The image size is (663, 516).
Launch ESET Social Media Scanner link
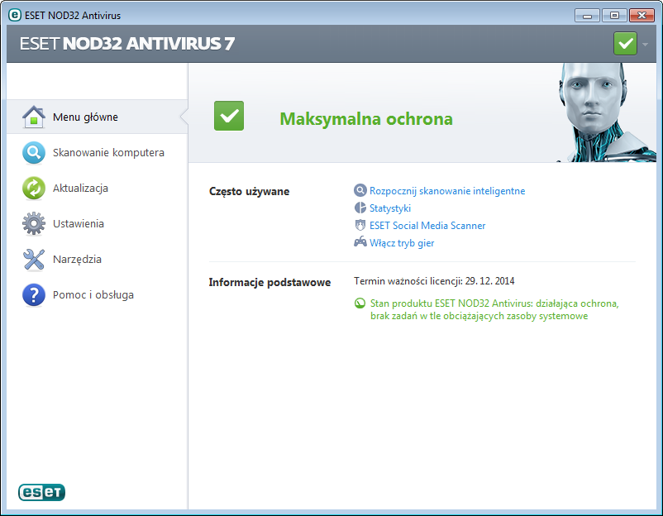427,226
